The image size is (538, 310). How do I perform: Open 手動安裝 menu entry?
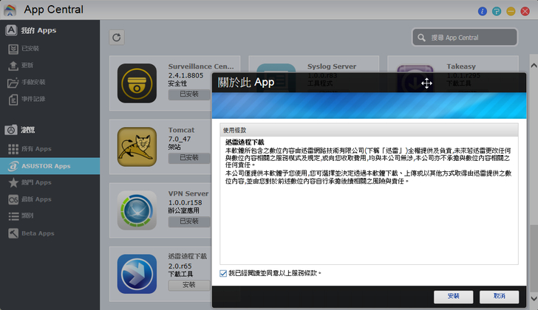(x=50, y=82)
